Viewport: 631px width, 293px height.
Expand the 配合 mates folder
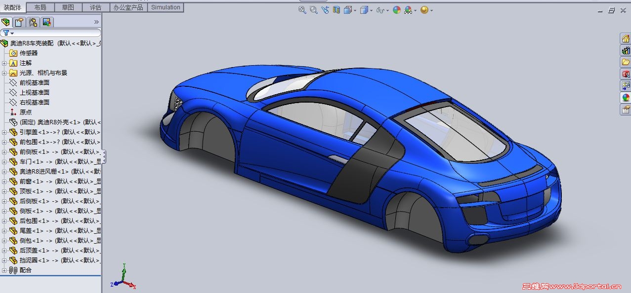[4, 270]
